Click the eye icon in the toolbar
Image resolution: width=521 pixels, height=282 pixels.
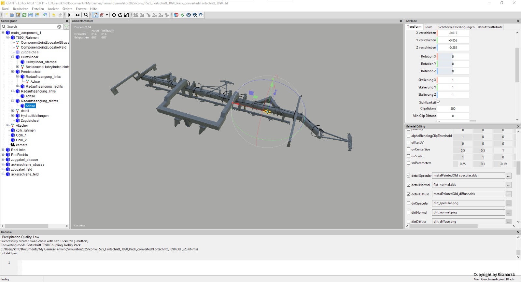click(x=77, y=15)
